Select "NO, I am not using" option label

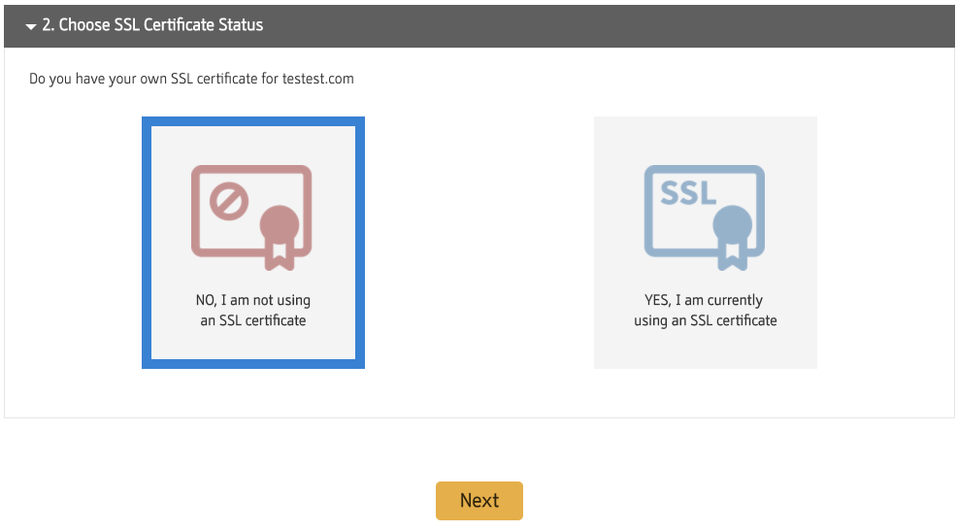(x=253, y=300)
